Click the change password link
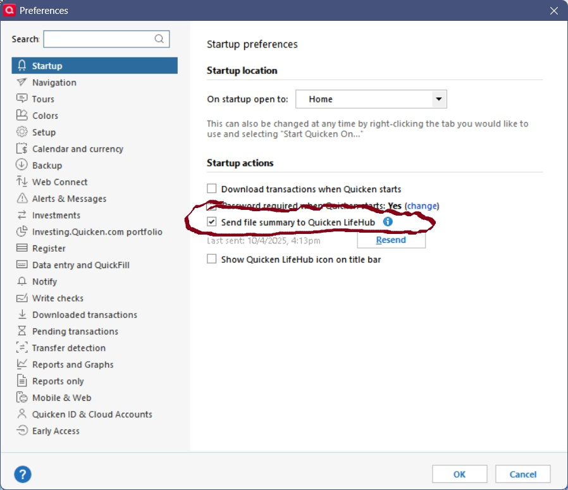This screenshot has width=568, height=490. pyautogui.click(x=422, y=205)
